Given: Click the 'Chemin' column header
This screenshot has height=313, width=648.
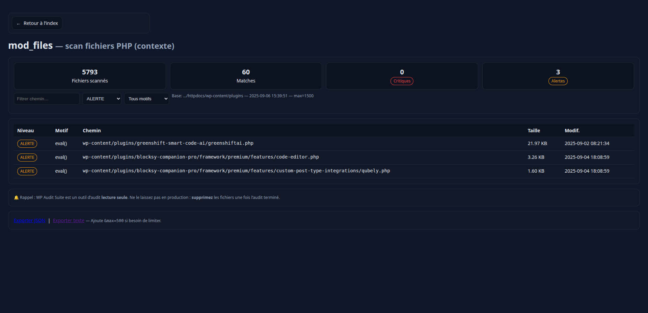Looking at the screenshot, I should tap(91, 131).
